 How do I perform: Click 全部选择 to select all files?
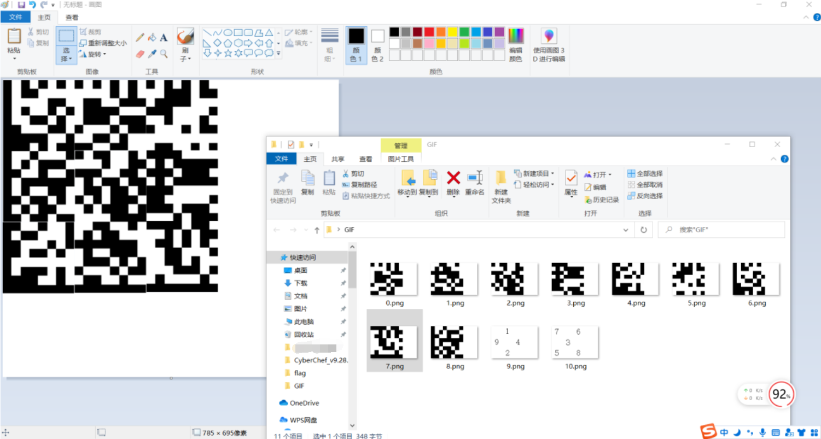pyautogui.click(x=646, y=174)
